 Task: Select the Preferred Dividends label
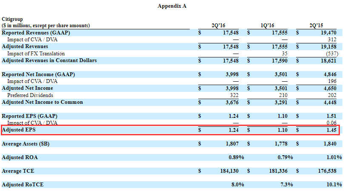pyautogui.click(x=30, y=95)
